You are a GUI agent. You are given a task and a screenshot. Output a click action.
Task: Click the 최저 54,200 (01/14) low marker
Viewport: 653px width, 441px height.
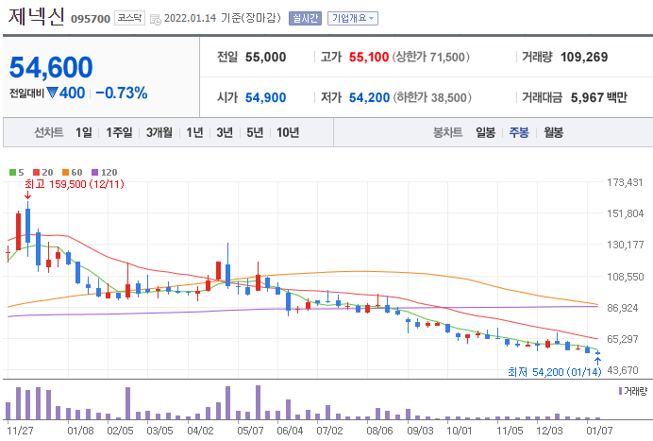pyautogui.click(x=554, y=372)
